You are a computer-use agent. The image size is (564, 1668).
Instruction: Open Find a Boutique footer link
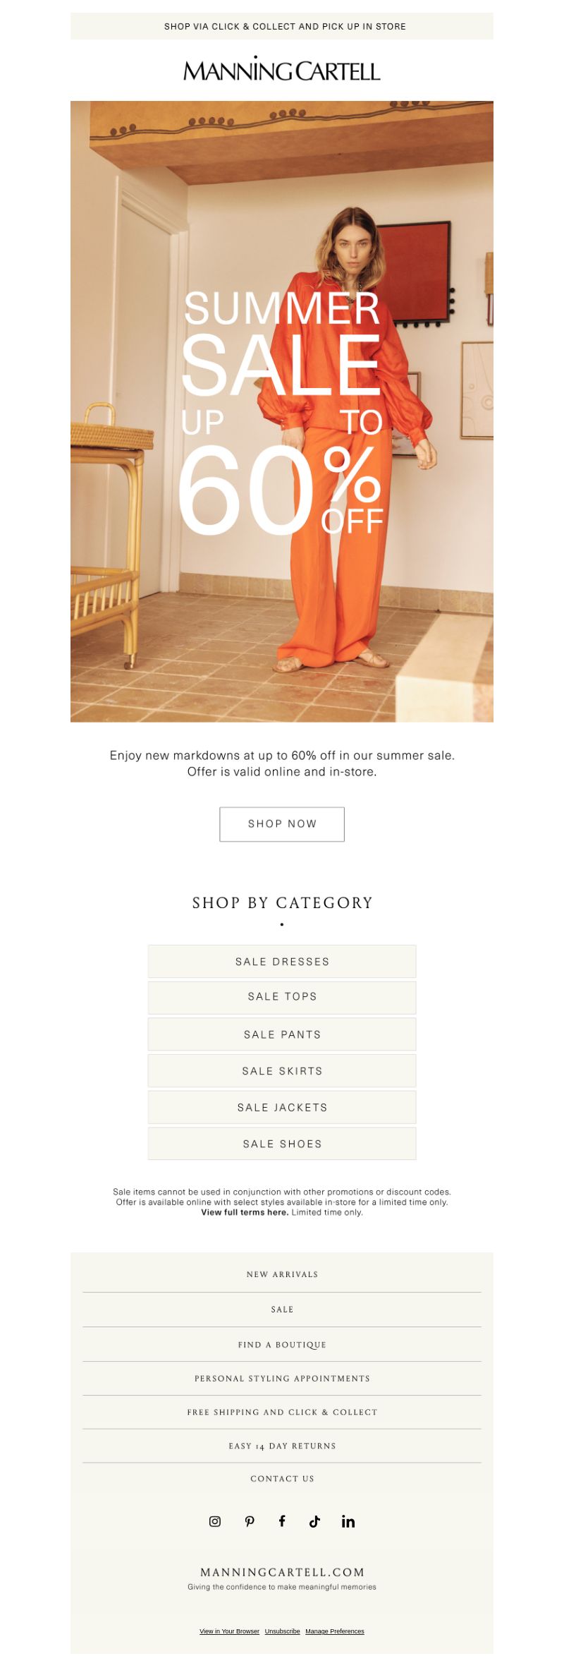coord(282,1344)
